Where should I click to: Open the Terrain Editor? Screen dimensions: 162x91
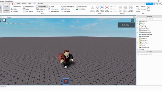81,9
